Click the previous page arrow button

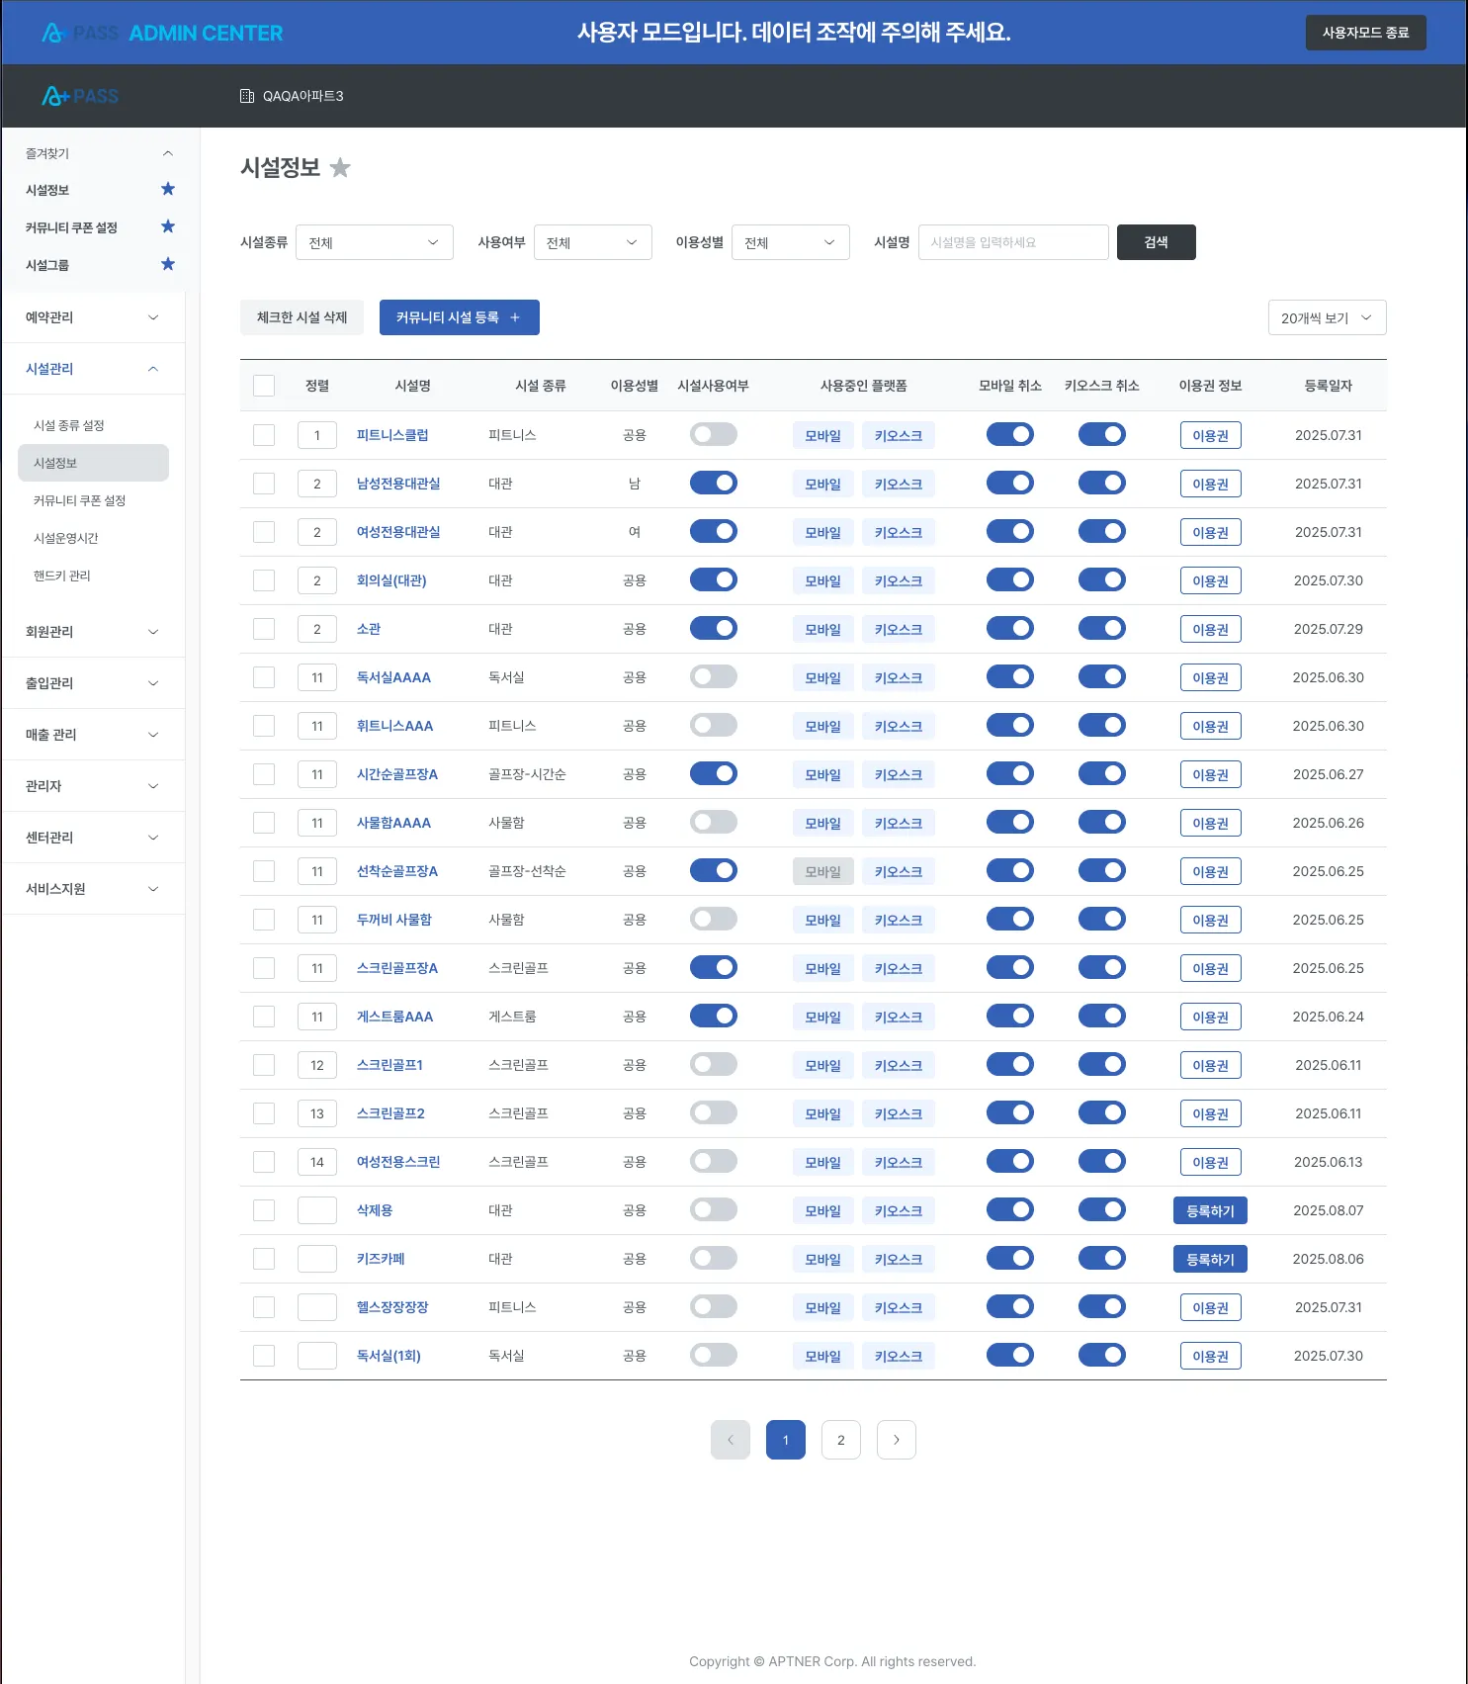(x=731, y=1440)
